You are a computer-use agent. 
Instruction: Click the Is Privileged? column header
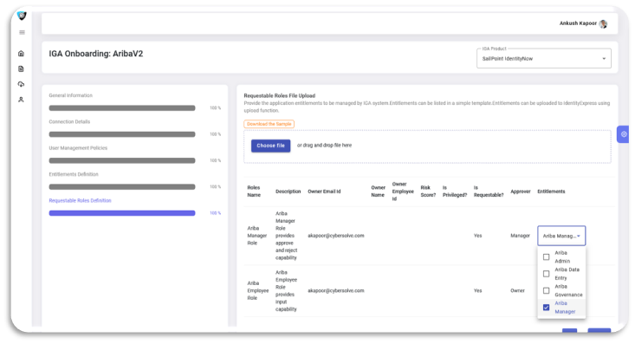(x=455, y=191)
